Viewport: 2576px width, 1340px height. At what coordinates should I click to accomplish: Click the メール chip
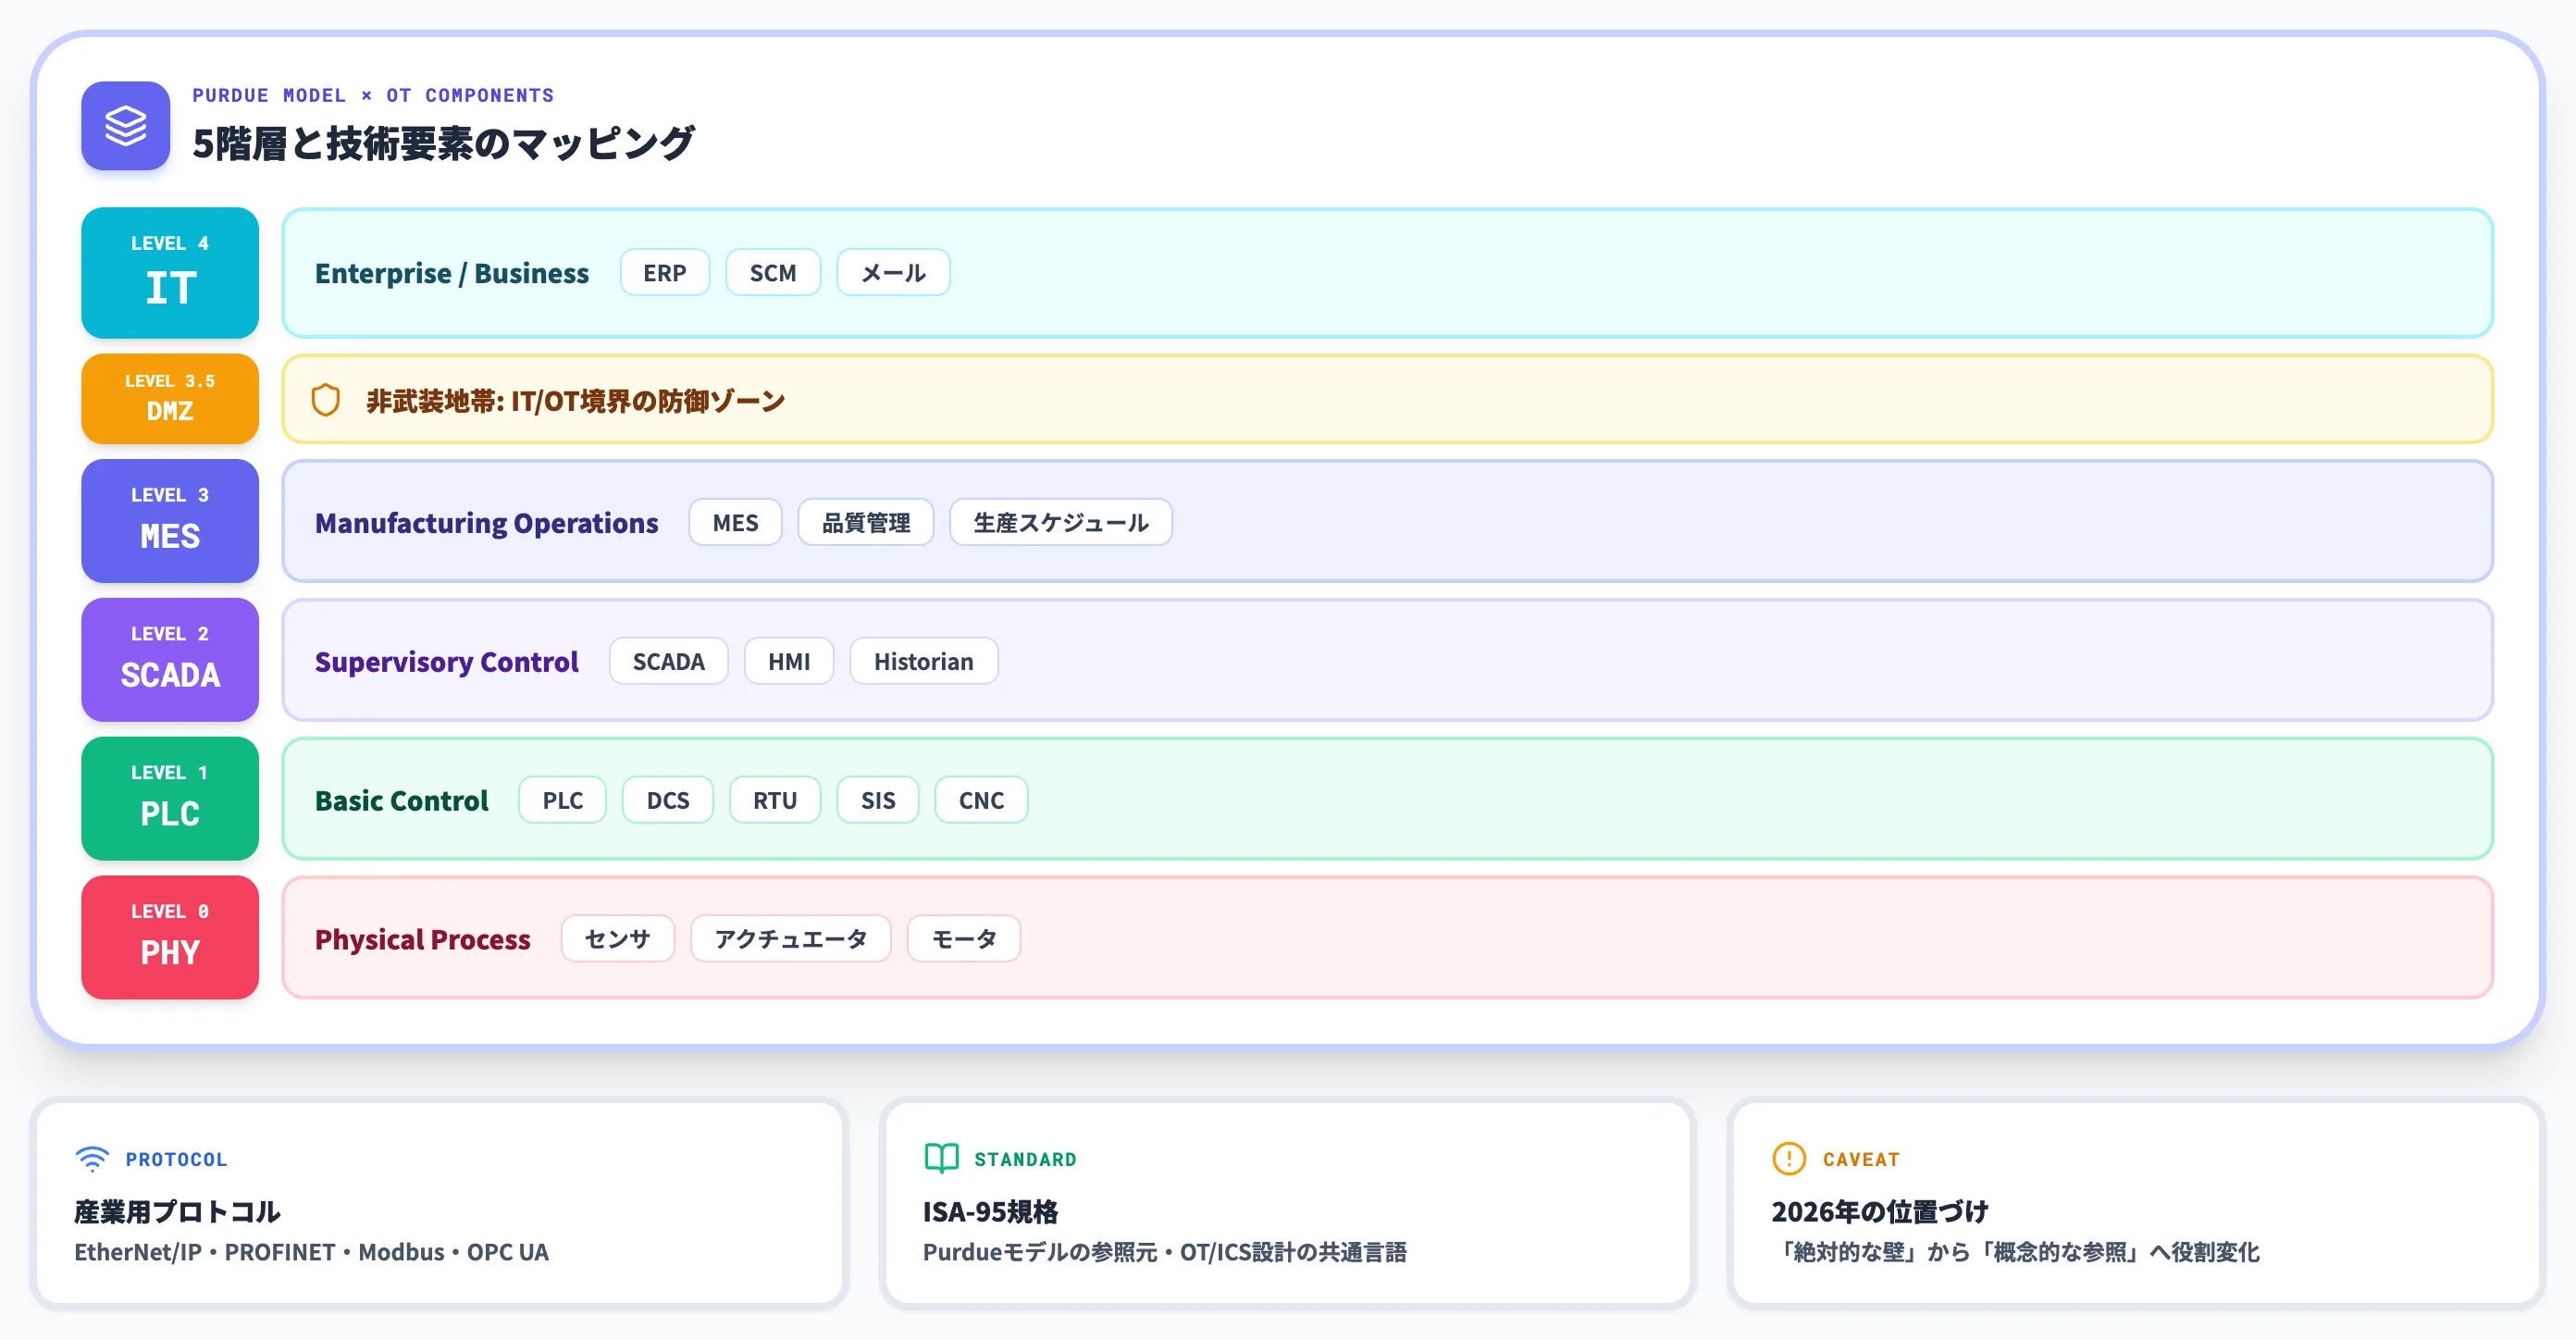[893, 273]
